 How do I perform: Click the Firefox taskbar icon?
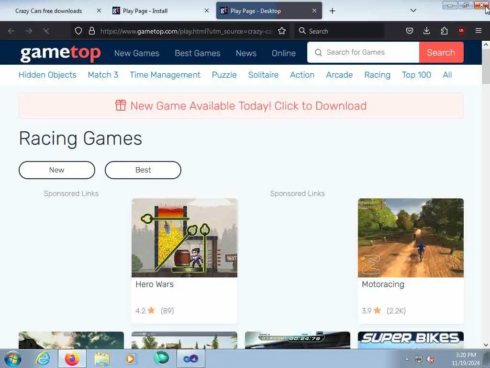[72, 358]
